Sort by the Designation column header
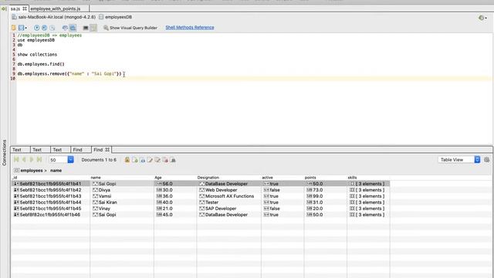494x278 pixels. (x=208, y=178)
